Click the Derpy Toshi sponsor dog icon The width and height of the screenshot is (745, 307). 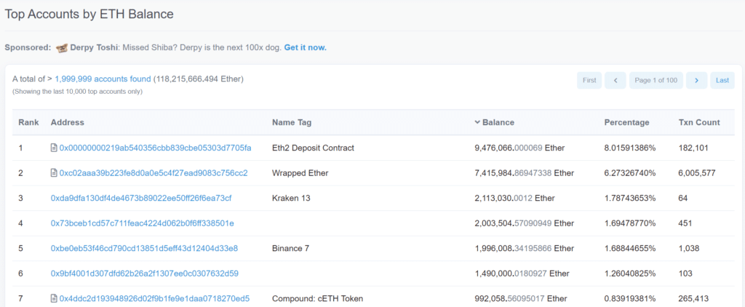click(x=62, y=48)
